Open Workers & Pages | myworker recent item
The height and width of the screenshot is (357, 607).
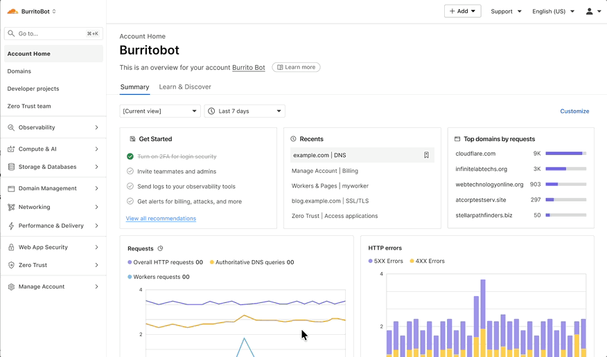[x=331, y=186]
